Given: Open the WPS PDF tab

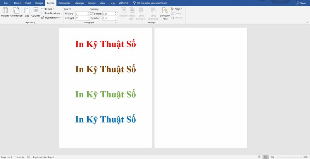Looking at the screenshot, I should [124, 3].
